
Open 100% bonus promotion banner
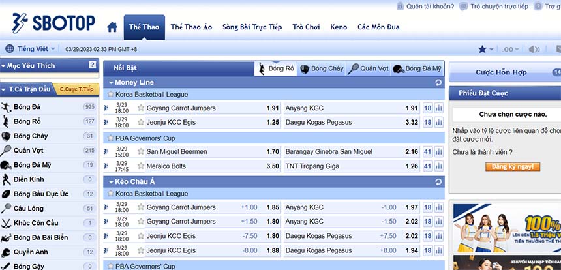[x=507, y=228]
